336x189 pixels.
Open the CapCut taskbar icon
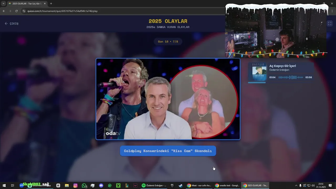point(58,186)
